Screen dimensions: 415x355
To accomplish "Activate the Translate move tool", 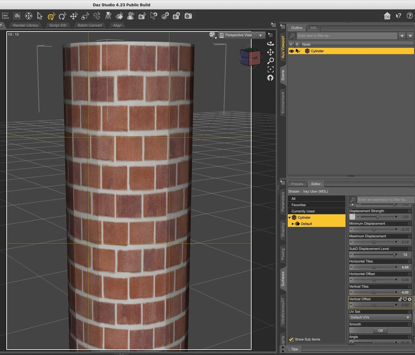I will pos(74,16).
